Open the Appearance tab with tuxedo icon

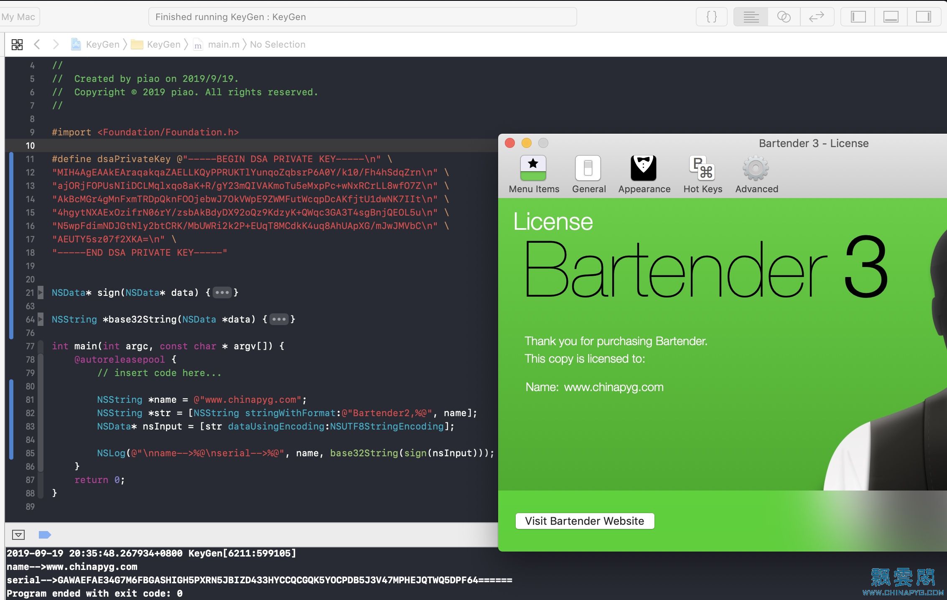(644, 175)
